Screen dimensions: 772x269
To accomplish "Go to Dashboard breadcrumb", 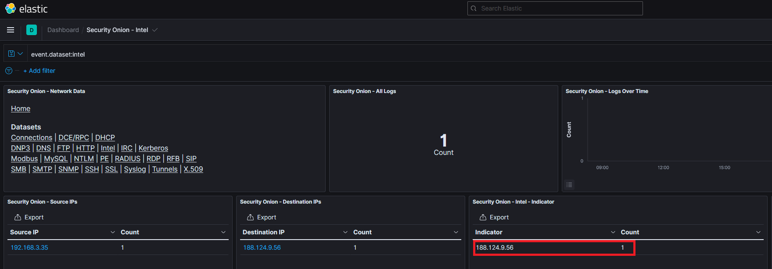I will pos(63,30).
